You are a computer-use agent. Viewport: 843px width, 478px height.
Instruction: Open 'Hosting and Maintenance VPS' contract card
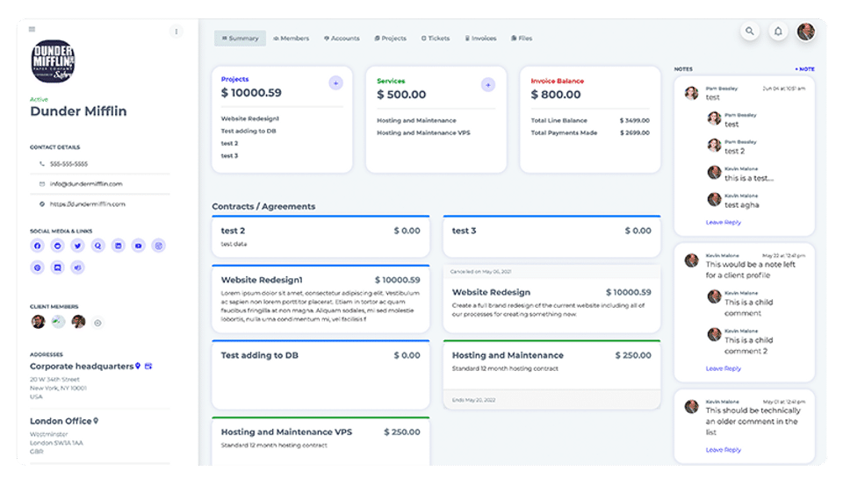[321, 441]
